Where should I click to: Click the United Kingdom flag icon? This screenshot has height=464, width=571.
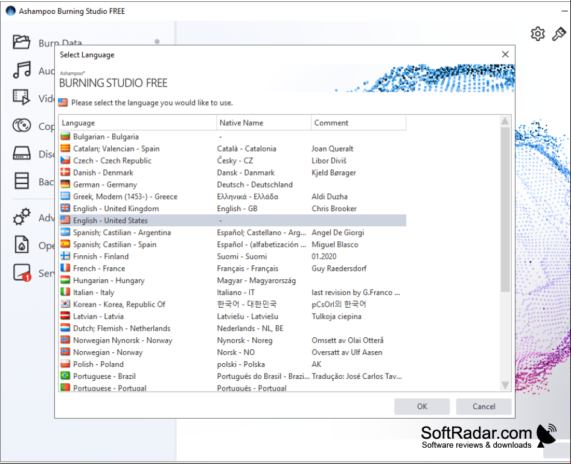pyautogui.click(x=65, y=208)
